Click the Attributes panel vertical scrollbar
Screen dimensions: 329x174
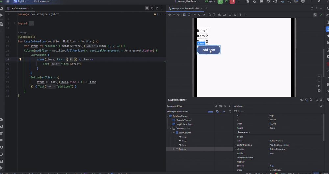click(324, 127)
